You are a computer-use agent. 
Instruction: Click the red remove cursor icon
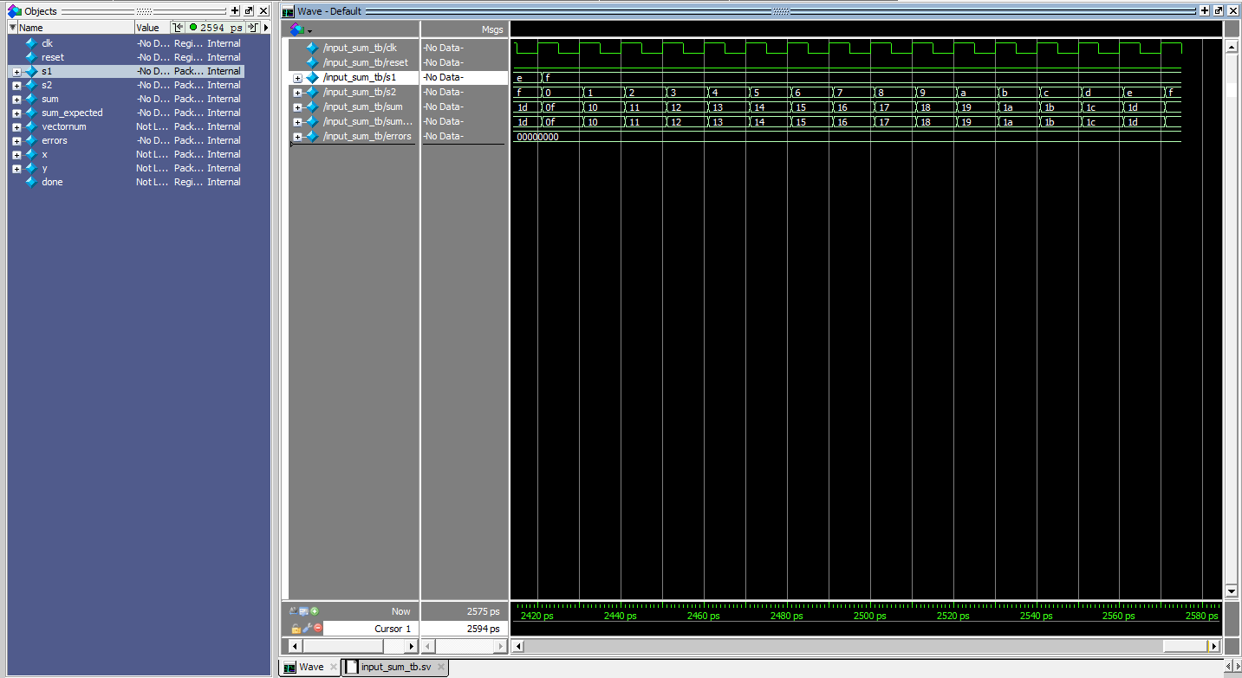[x=318, y=628]
